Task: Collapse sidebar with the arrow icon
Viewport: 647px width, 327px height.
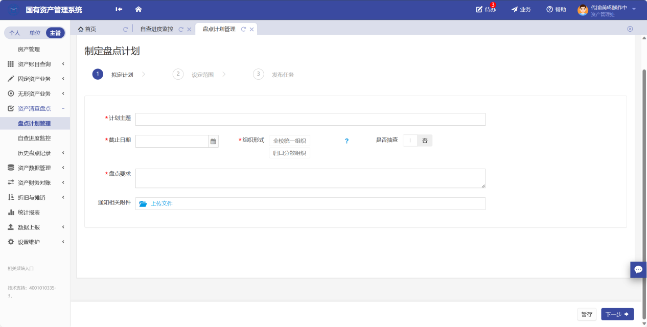Action: (x=119, y=9)
